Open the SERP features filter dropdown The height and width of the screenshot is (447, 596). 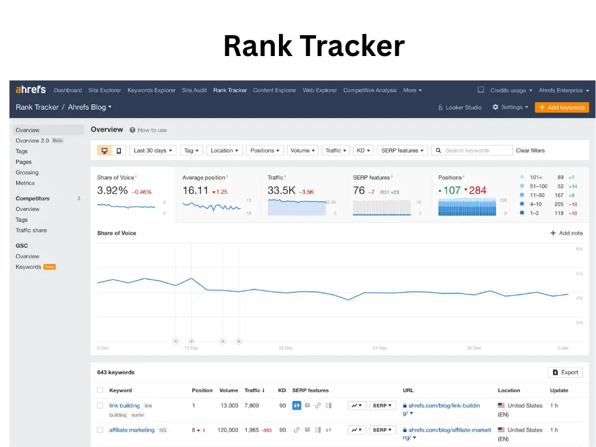click(402, 151)
